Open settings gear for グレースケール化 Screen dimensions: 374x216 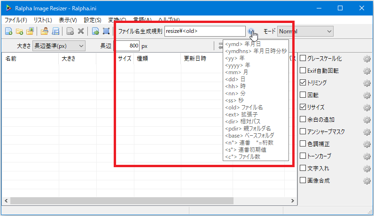point(367,59)
